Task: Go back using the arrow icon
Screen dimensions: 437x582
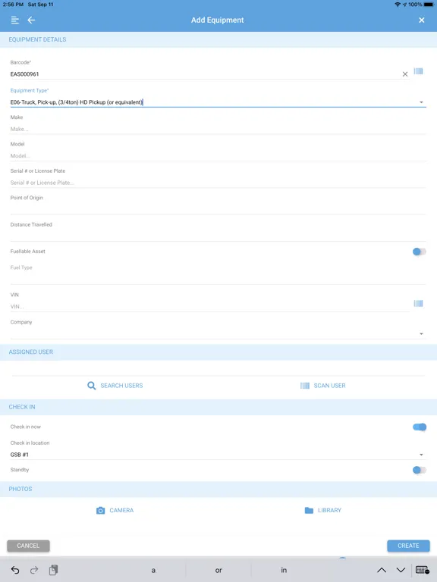Action: click(x=31, y=20)
